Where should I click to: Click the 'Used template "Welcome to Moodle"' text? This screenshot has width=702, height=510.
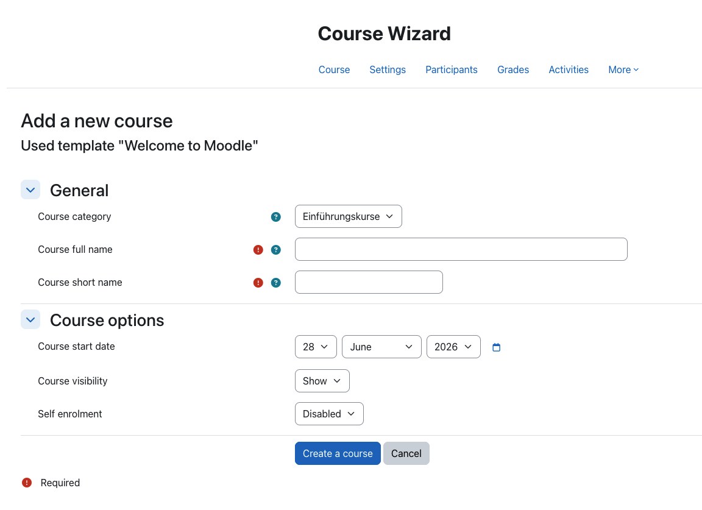(x=139, y=146)
